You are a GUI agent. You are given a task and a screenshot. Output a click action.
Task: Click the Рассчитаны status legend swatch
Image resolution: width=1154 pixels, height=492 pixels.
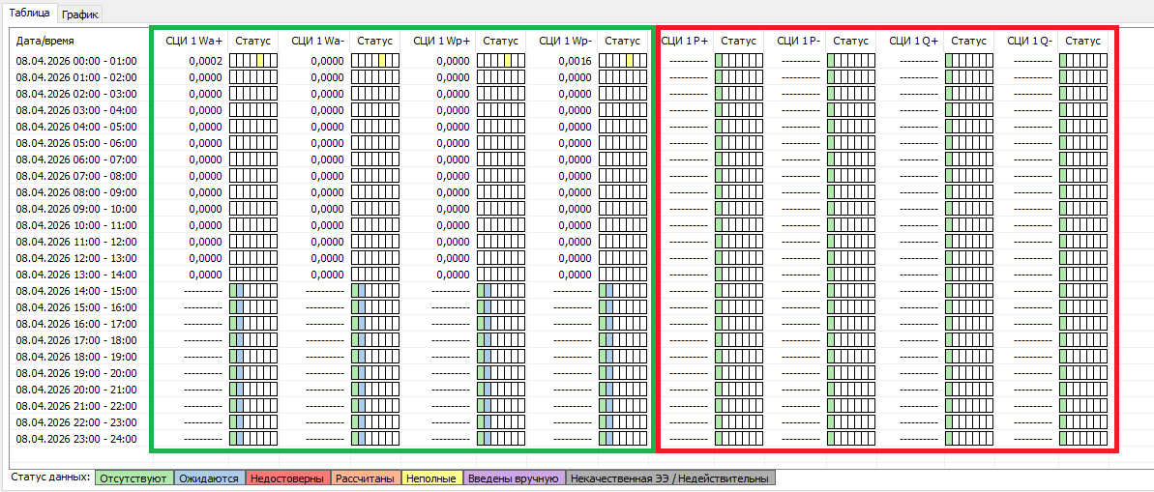point(365,478)
